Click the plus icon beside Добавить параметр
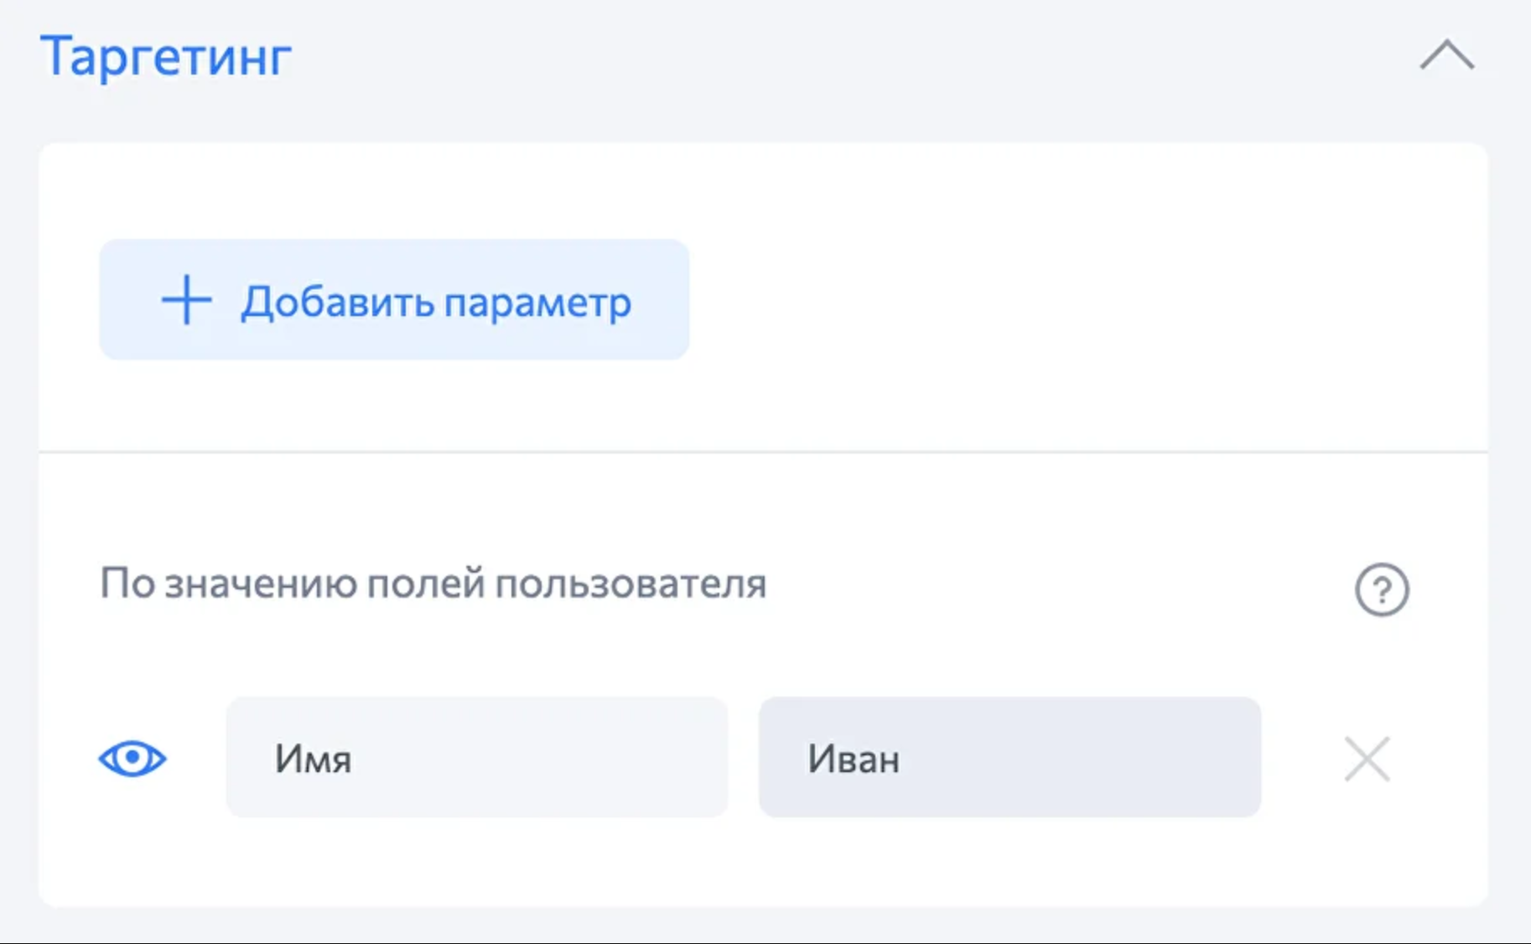1531x944 pixels. pyautogui.click(x=186, y=300)
